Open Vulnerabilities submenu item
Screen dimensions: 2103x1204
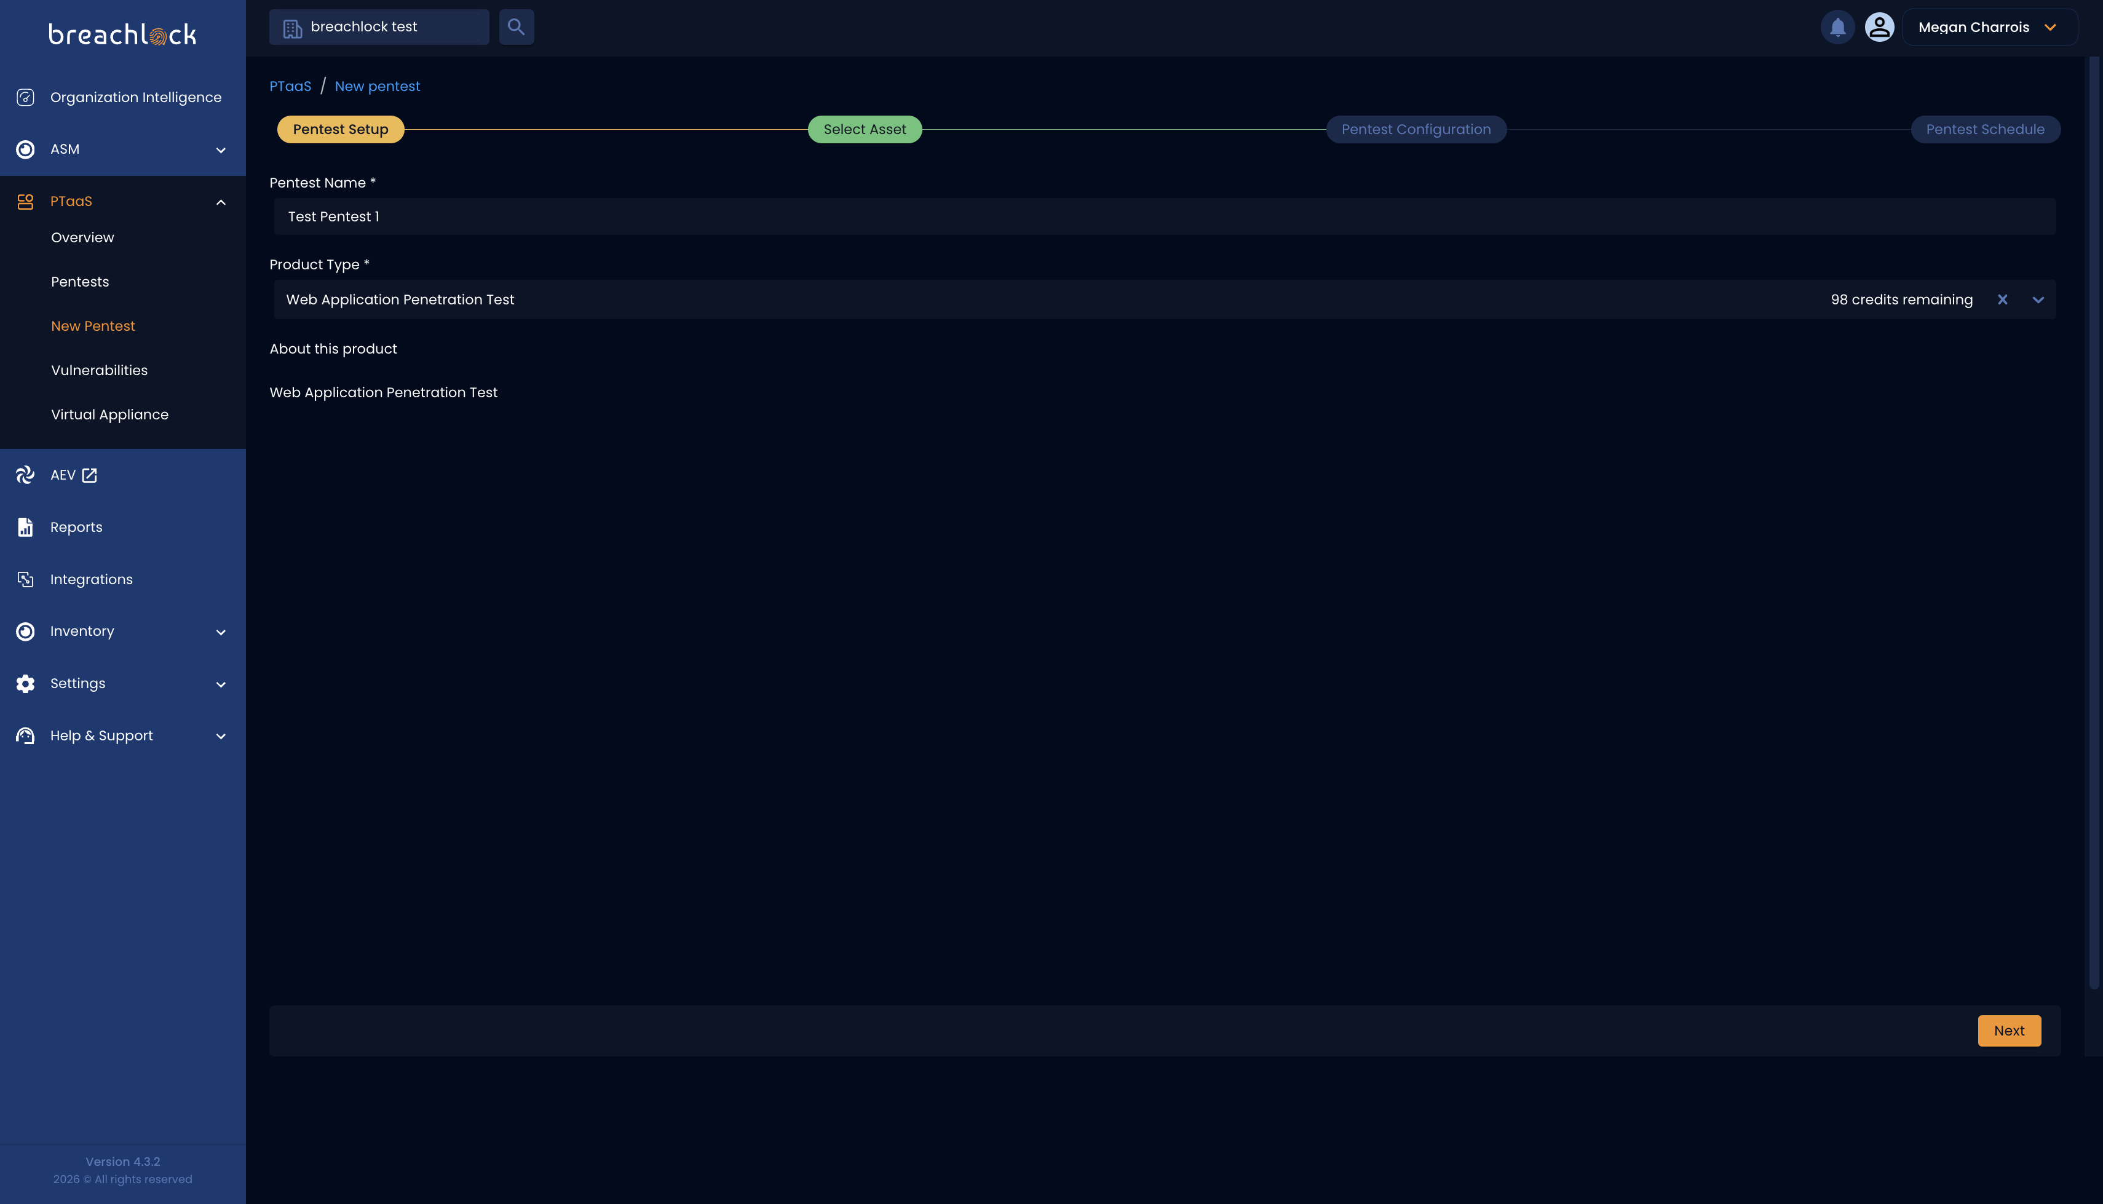(x=99, y=370)
